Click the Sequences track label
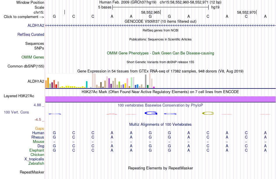The image size is (276, 179). (x=35, y=43)
